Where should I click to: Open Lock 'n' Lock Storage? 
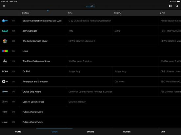[x=43, y=102]
